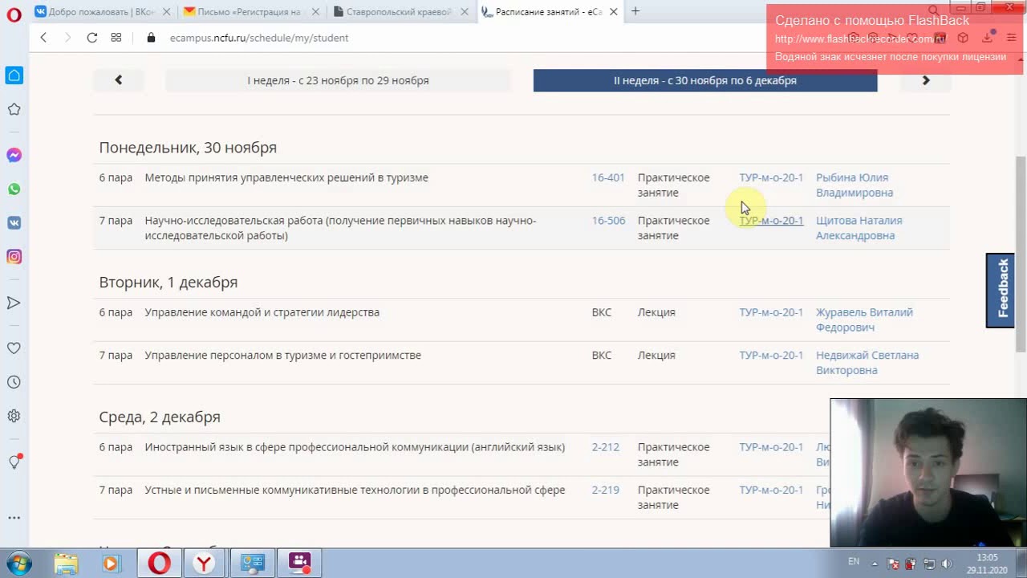
Task: Open the Opera home sidebar icon
Action: pyautogui.click(x=14, y=75)
